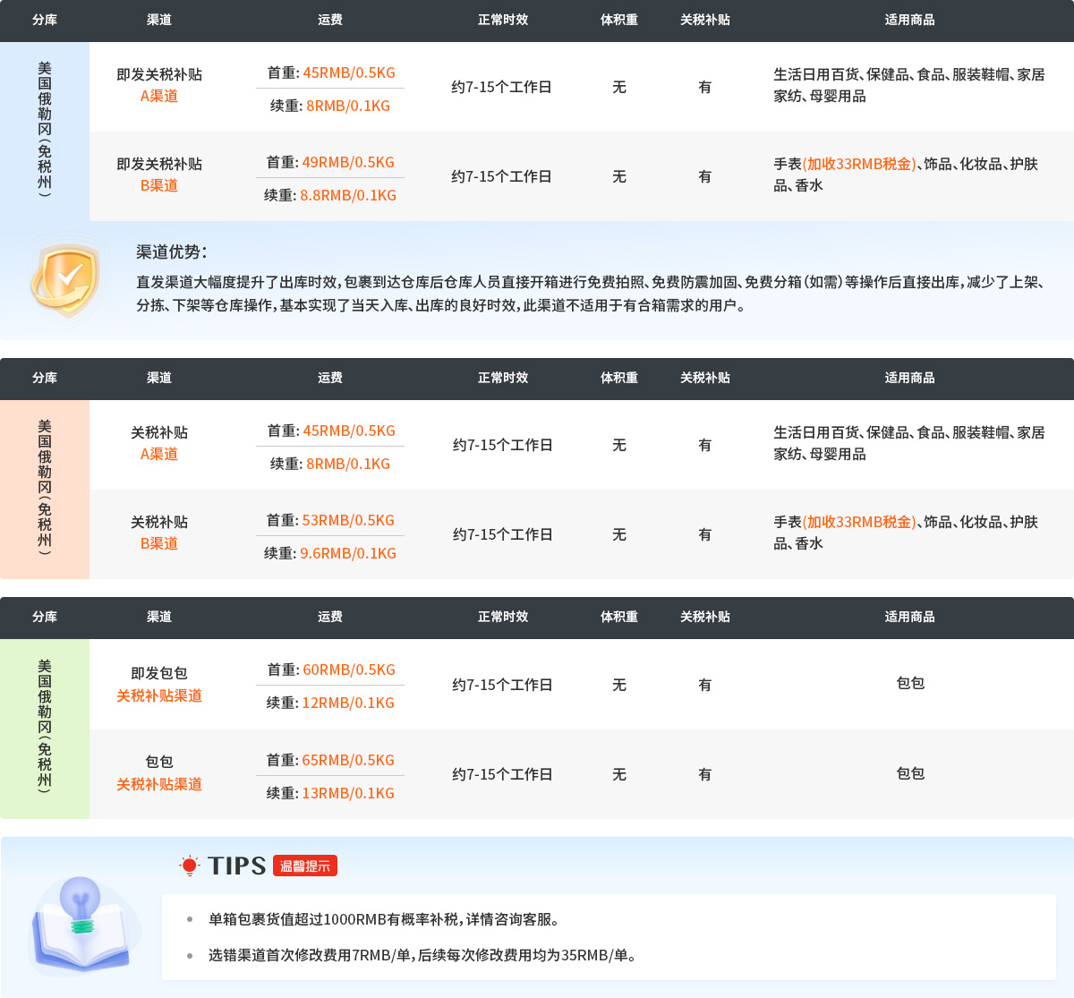This screenshot has height=998, width=1074.
Task: Click the 渠道优势 heading
Action: coord(171,252)
